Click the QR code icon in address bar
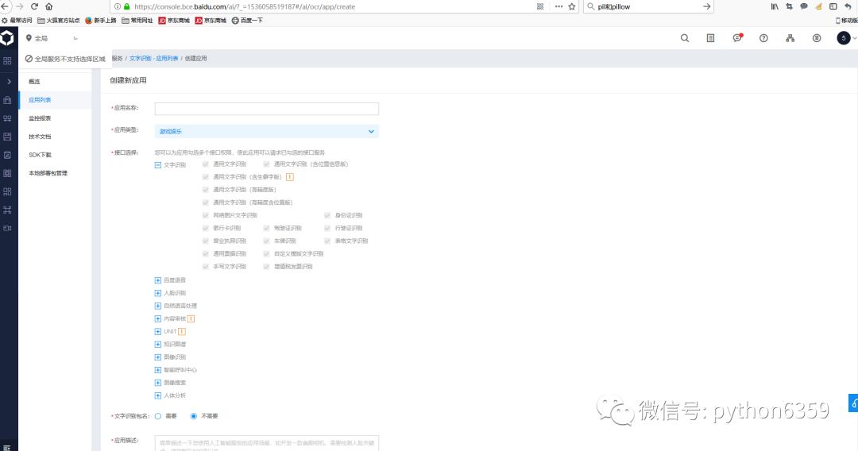 [x=540, y=6]
